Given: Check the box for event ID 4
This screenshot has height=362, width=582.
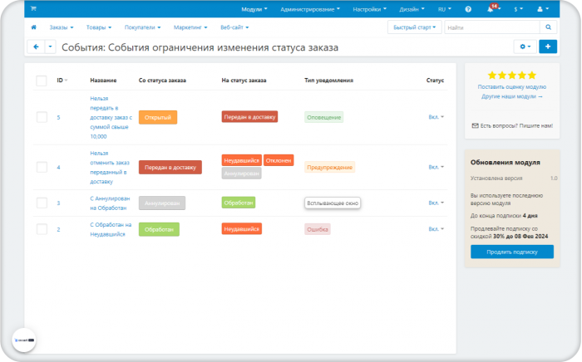Looking at the screenshot, I should tap(42, 167).
